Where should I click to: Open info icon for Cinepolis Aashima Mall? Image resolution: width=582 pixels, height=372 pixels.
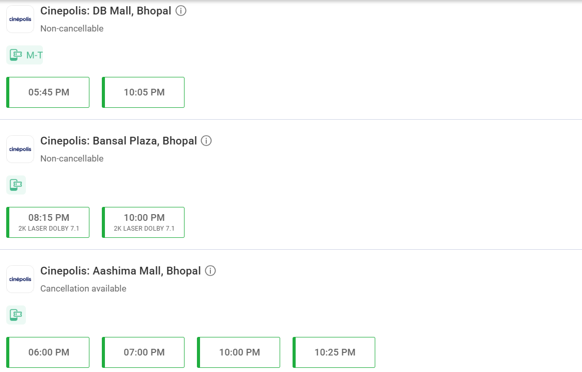click(x=210, y=271)
